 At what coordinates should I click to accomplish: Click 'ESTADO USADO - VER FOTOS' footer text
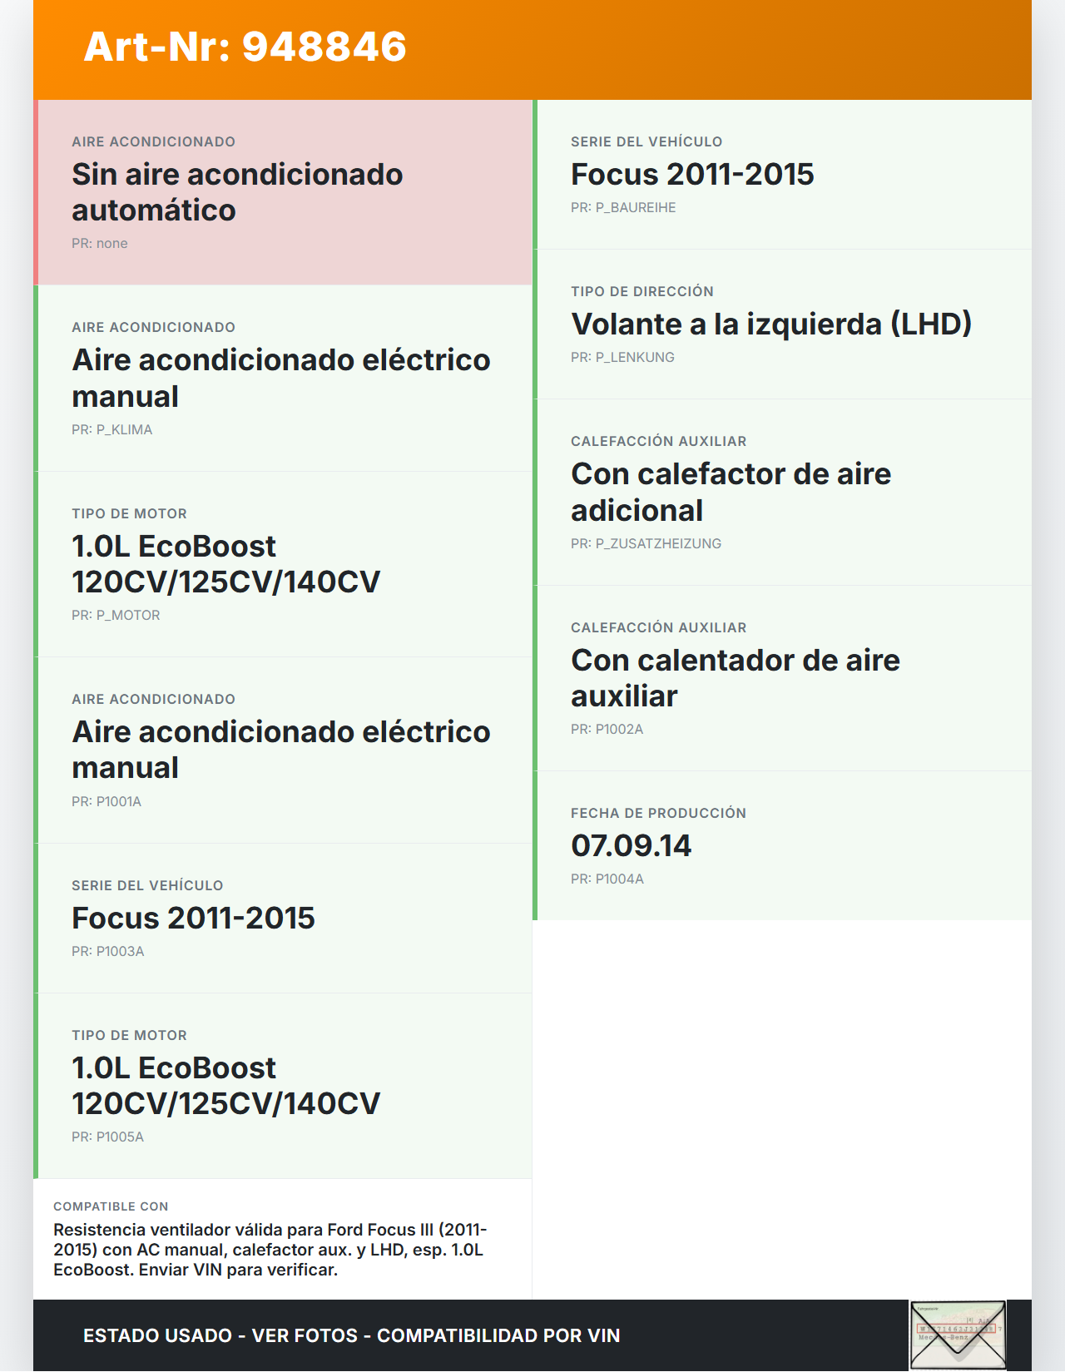[x=351, y=1335]
